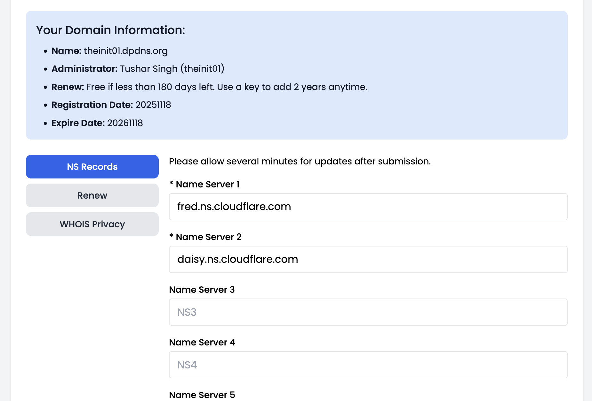
Task: Click the "Your Domain Information:" heading
Action: 110,30
